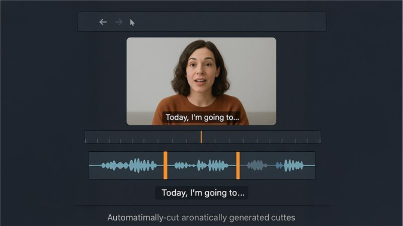Screen dimensions: 403x226
Task: Click the orange playhead on the timeline ruler
Action: coord(201,137)
